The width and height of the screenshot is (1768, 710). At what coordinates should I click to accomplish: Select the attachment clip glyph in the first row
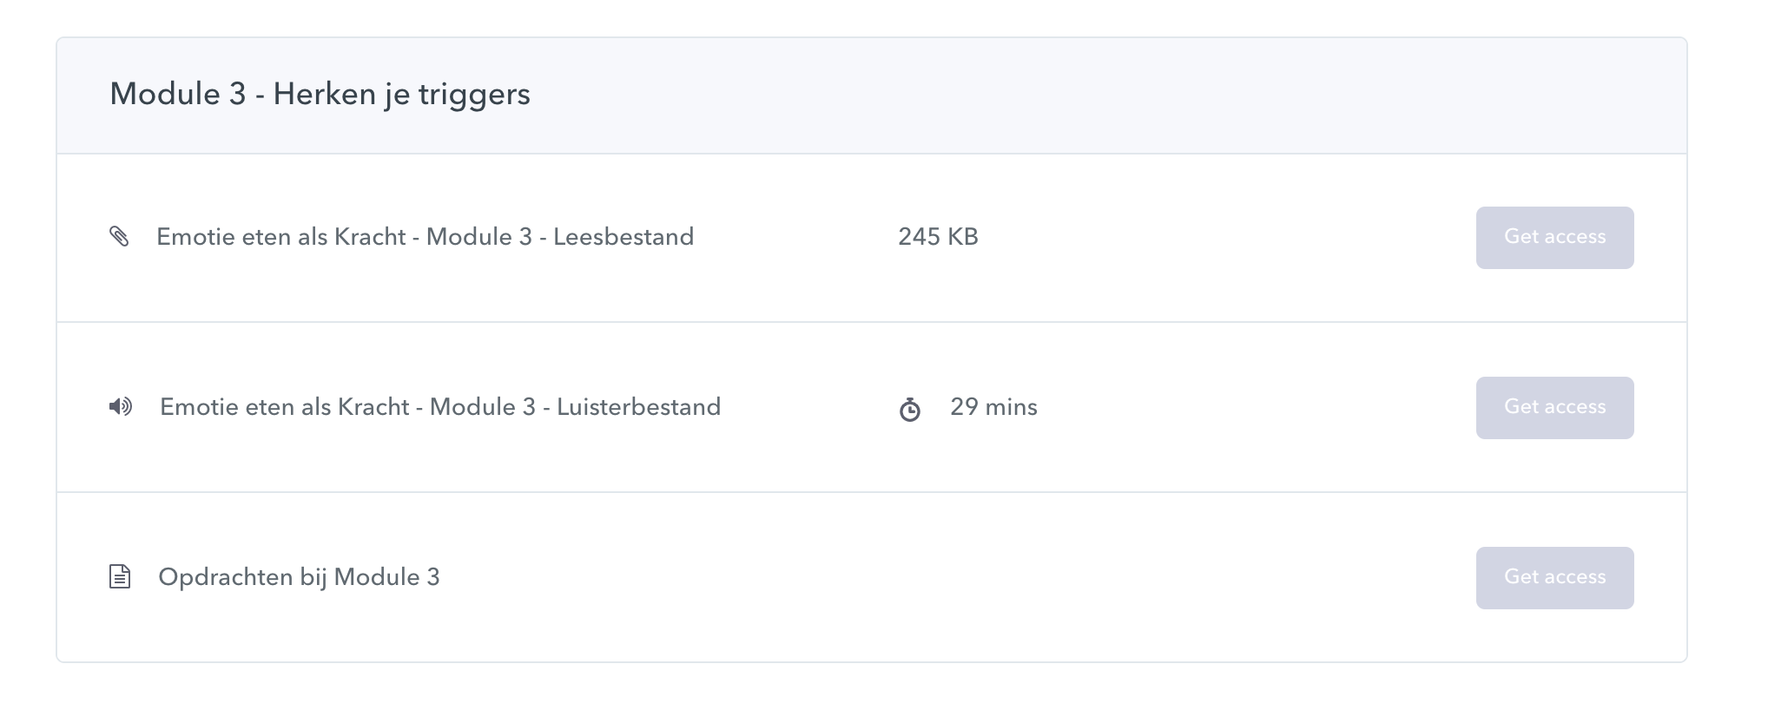pos(119,236)
